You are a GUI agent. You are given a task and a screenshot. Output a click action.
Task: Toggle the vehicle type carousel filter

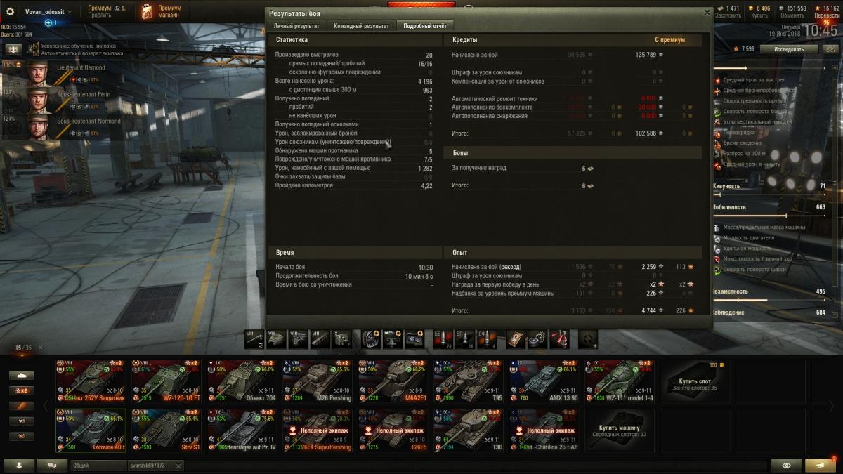pyautogui.click(x=21, y=376)
